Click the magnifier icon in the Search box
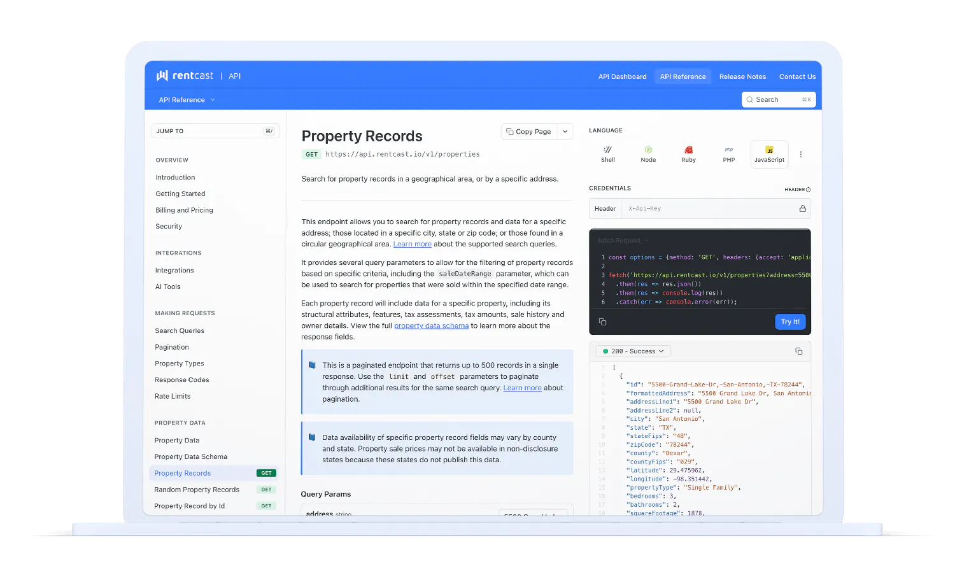The height and width of the screenshot is (573, 955). coord(750,100)
